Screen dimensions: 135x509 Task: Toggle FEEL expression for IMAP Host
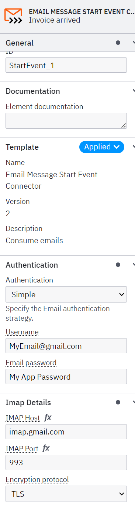[48, 417]
